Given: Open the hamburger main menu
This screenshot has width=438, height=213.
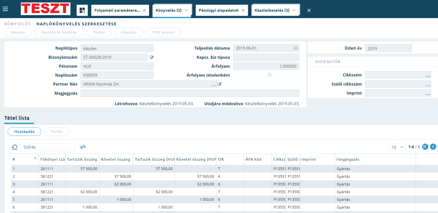Looking at the screenshot, I should pyautogui.click(x=5, y=9).
